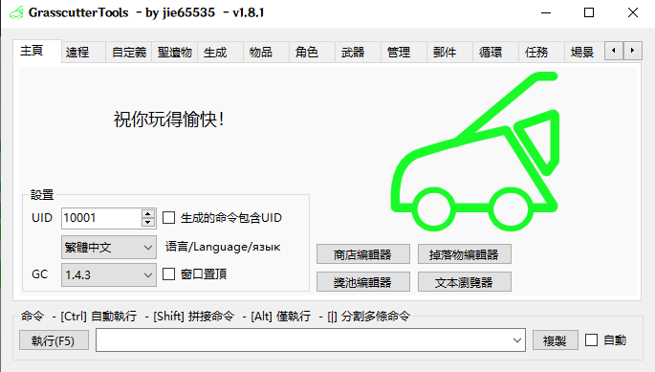Screen dimensions: 655x372
Task: Enable the 自動 checkbox
Action: (592, 340)
